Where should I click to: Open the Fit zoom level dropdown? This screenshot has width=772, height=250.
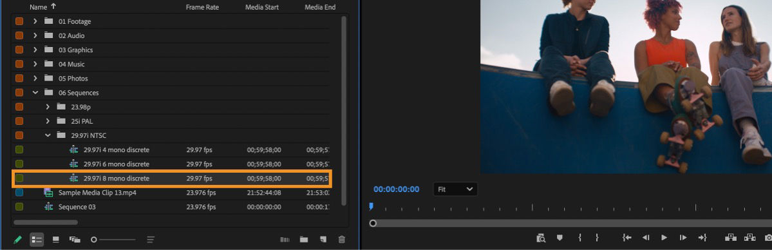click(455, 189)
